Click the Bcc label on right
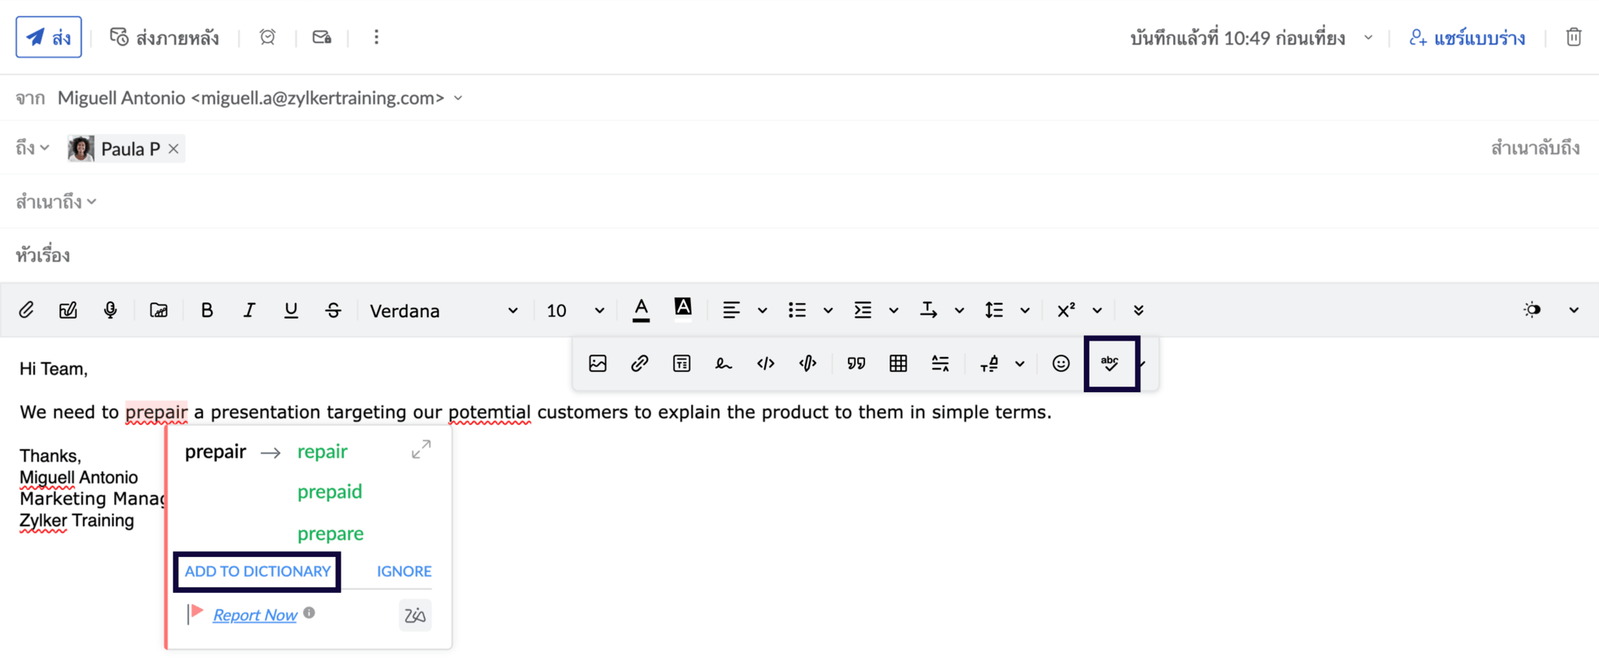This screenshot has width=1599, height=671. (1535, 148)
